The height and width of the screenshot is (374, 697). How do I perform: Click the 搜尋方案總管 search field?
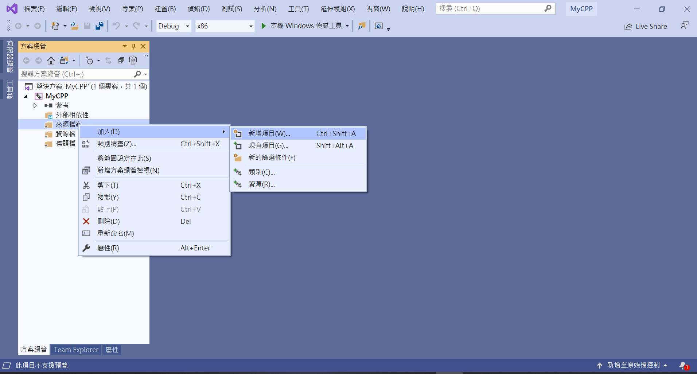(x=77, y=74)
